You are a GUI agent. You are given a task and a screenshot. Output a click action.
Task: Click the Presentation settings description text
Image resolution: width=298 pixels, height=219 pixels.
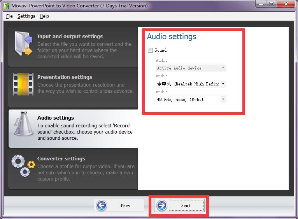pyautogui.click(x=85, y=88)
